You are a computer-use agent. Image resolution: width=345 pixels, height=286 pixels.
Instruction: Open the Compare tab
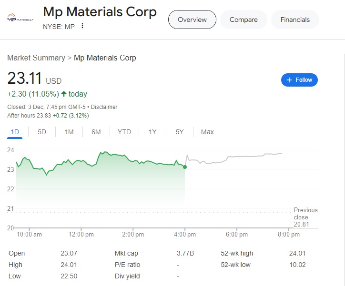(244, 20)
